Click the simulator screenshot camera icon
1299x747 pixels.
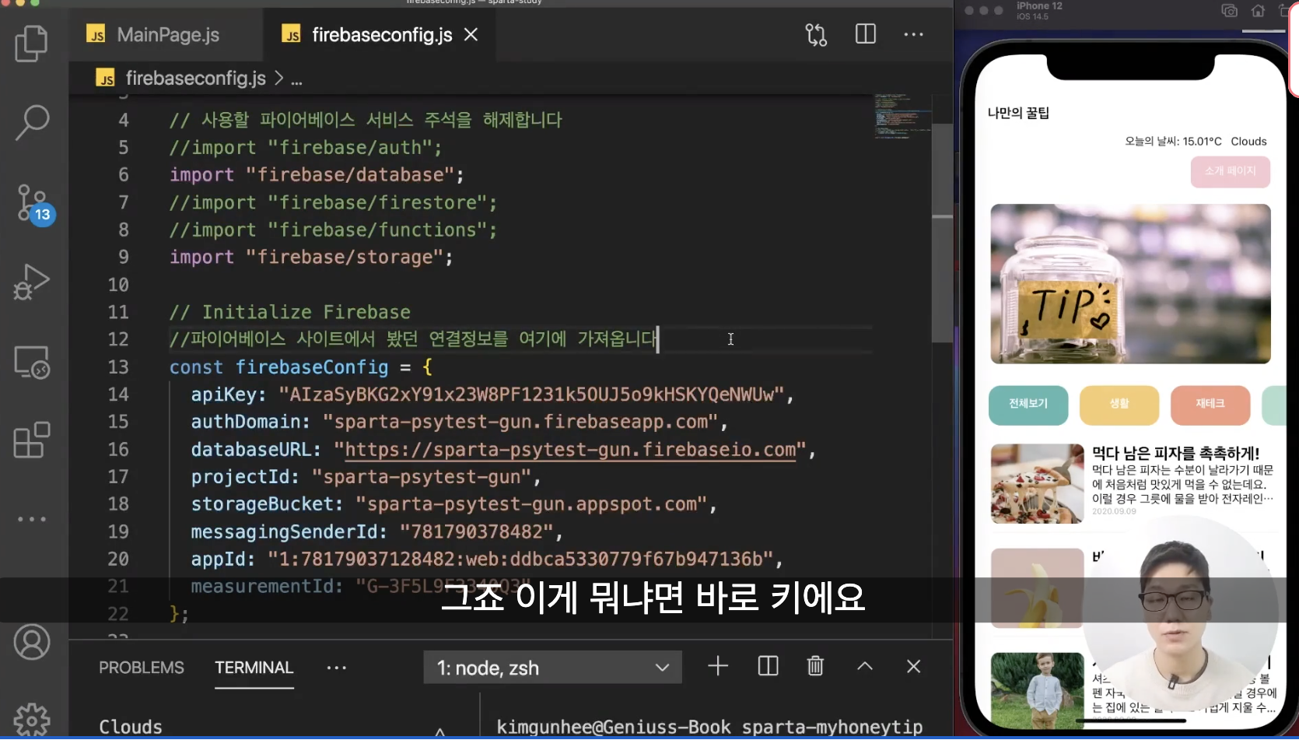click(1229, 11)
